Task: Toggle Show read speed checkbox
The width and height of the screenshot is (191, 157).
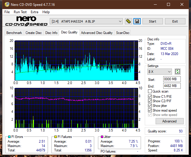Action: tap(150, 110)
